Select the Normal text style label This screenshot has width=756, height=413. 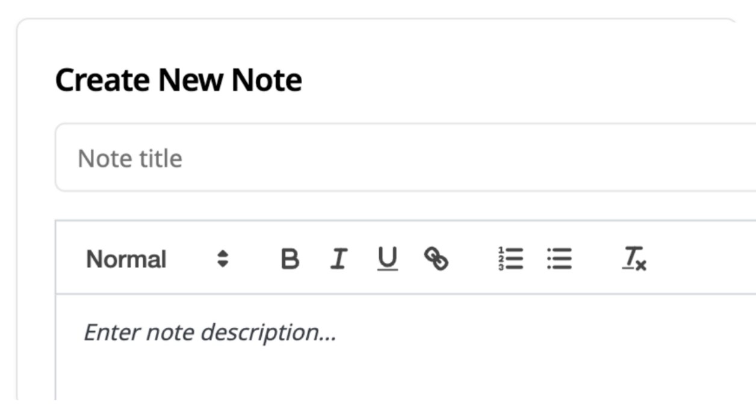(x=126, y=260)
